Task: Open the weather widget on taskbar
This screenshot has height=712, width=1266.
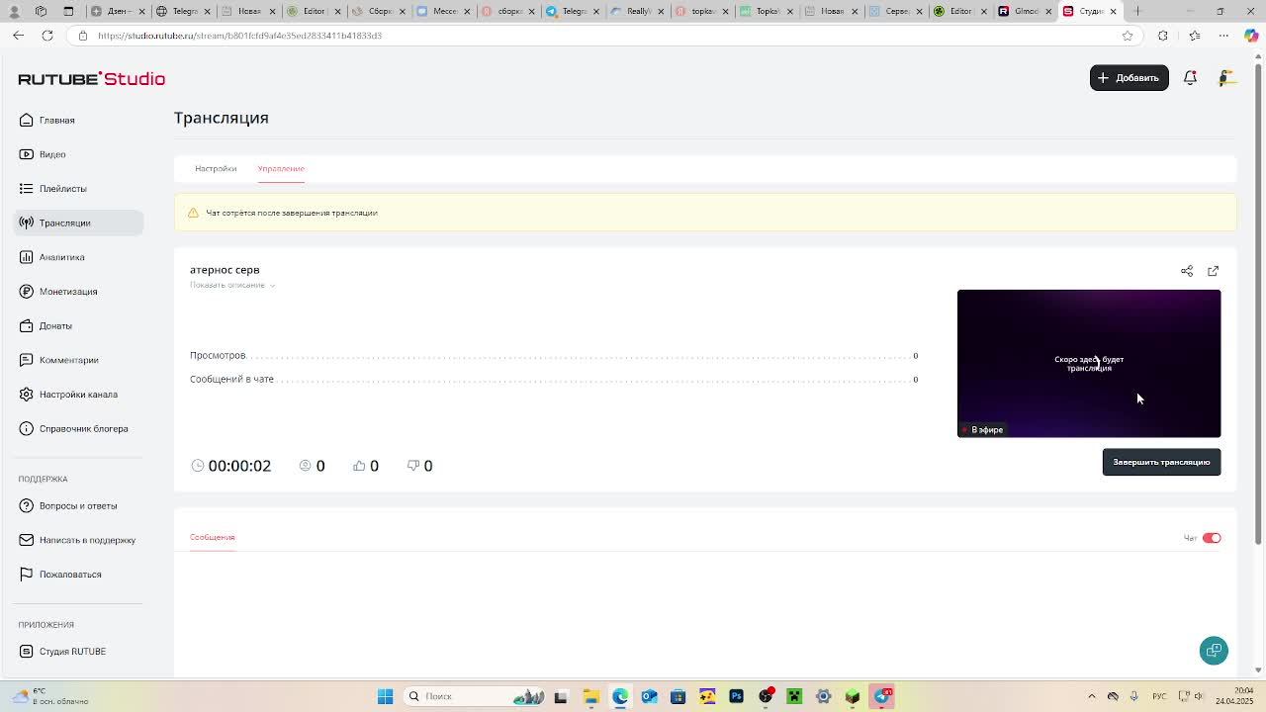Action: [49, 696]
